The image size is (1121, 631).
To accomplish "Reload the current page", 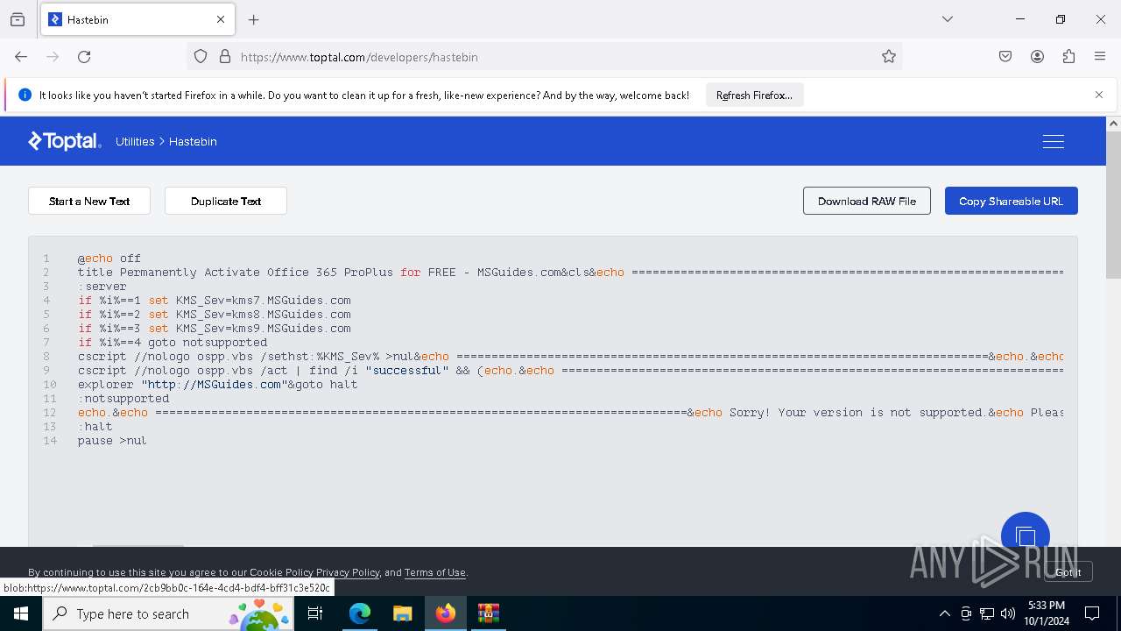I will pyautogui.click(x=84, y=57).
